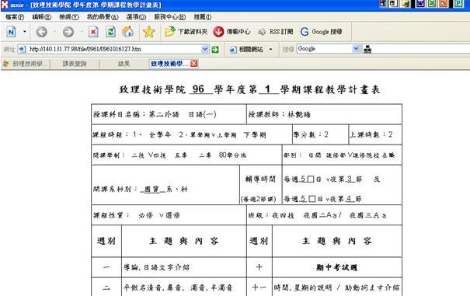Click the 相關網站 globe icon
Viewport: 470px width, 296px height.
point(233,50)
